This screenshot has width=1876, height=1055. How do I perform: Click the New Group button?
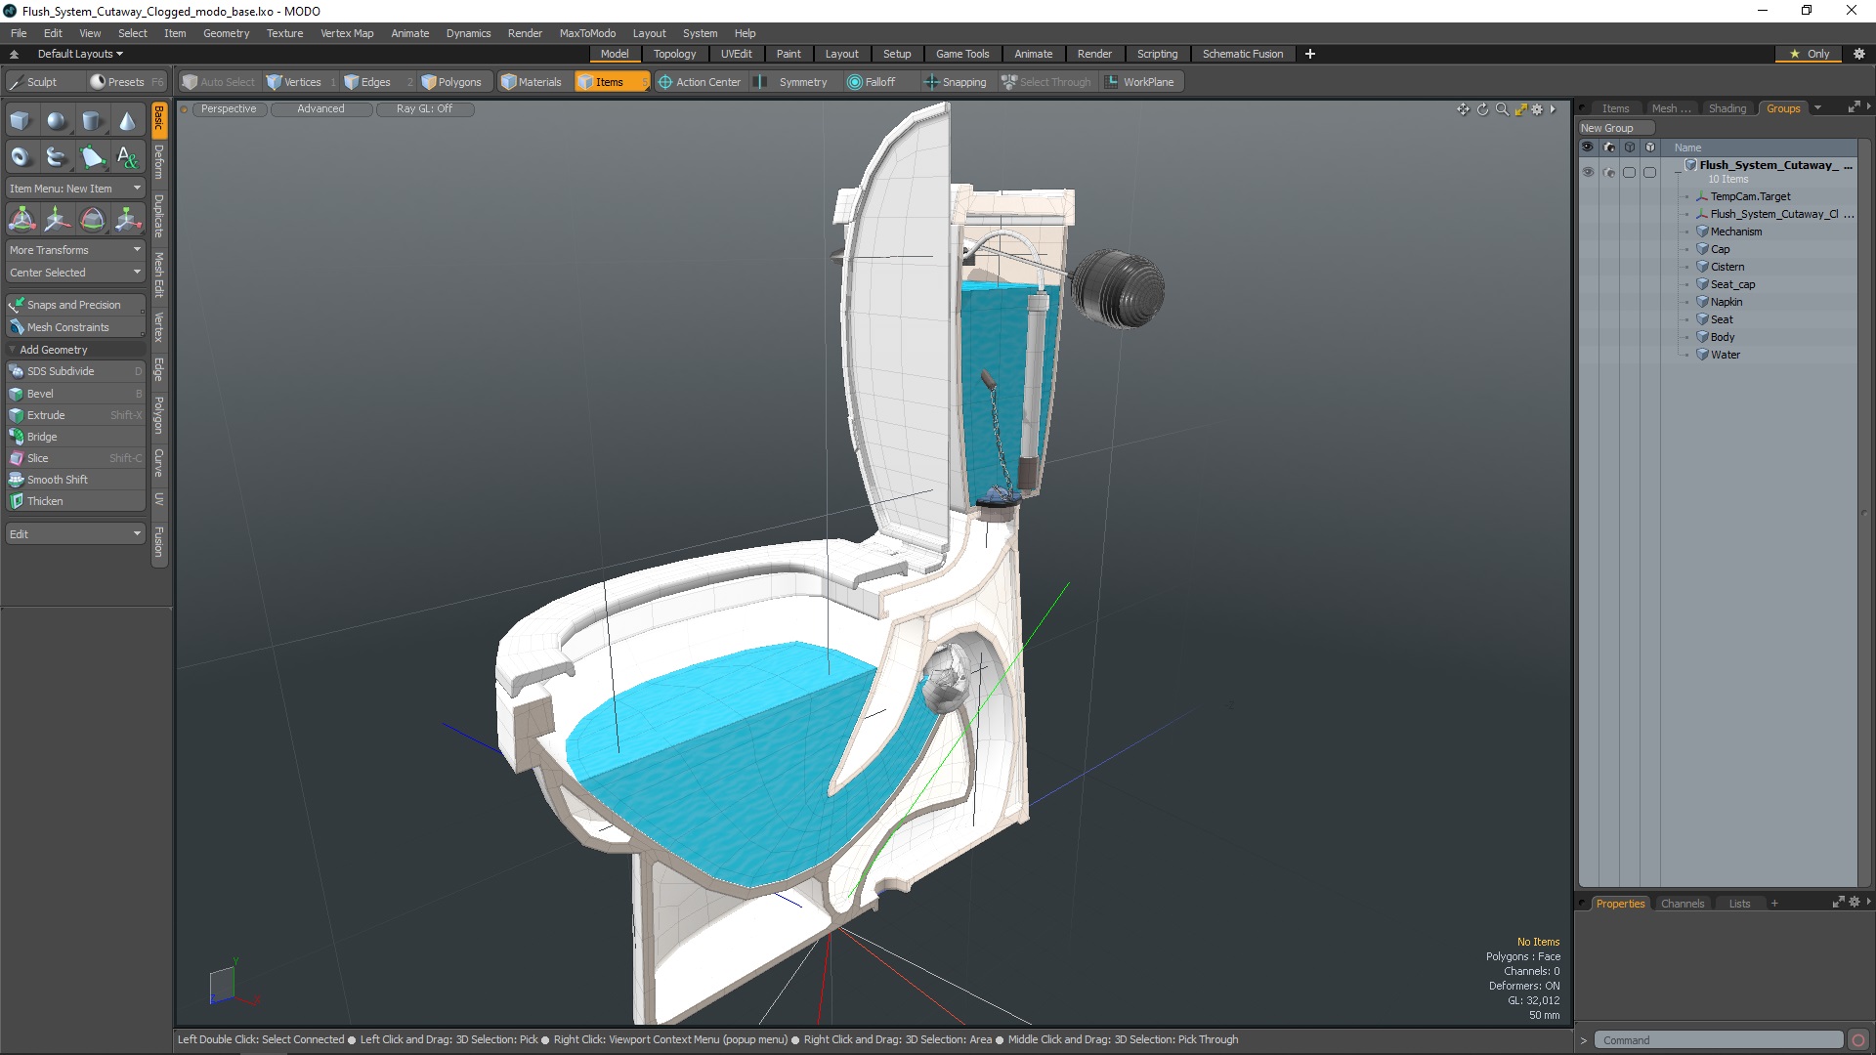click(x=1616, y=128)
